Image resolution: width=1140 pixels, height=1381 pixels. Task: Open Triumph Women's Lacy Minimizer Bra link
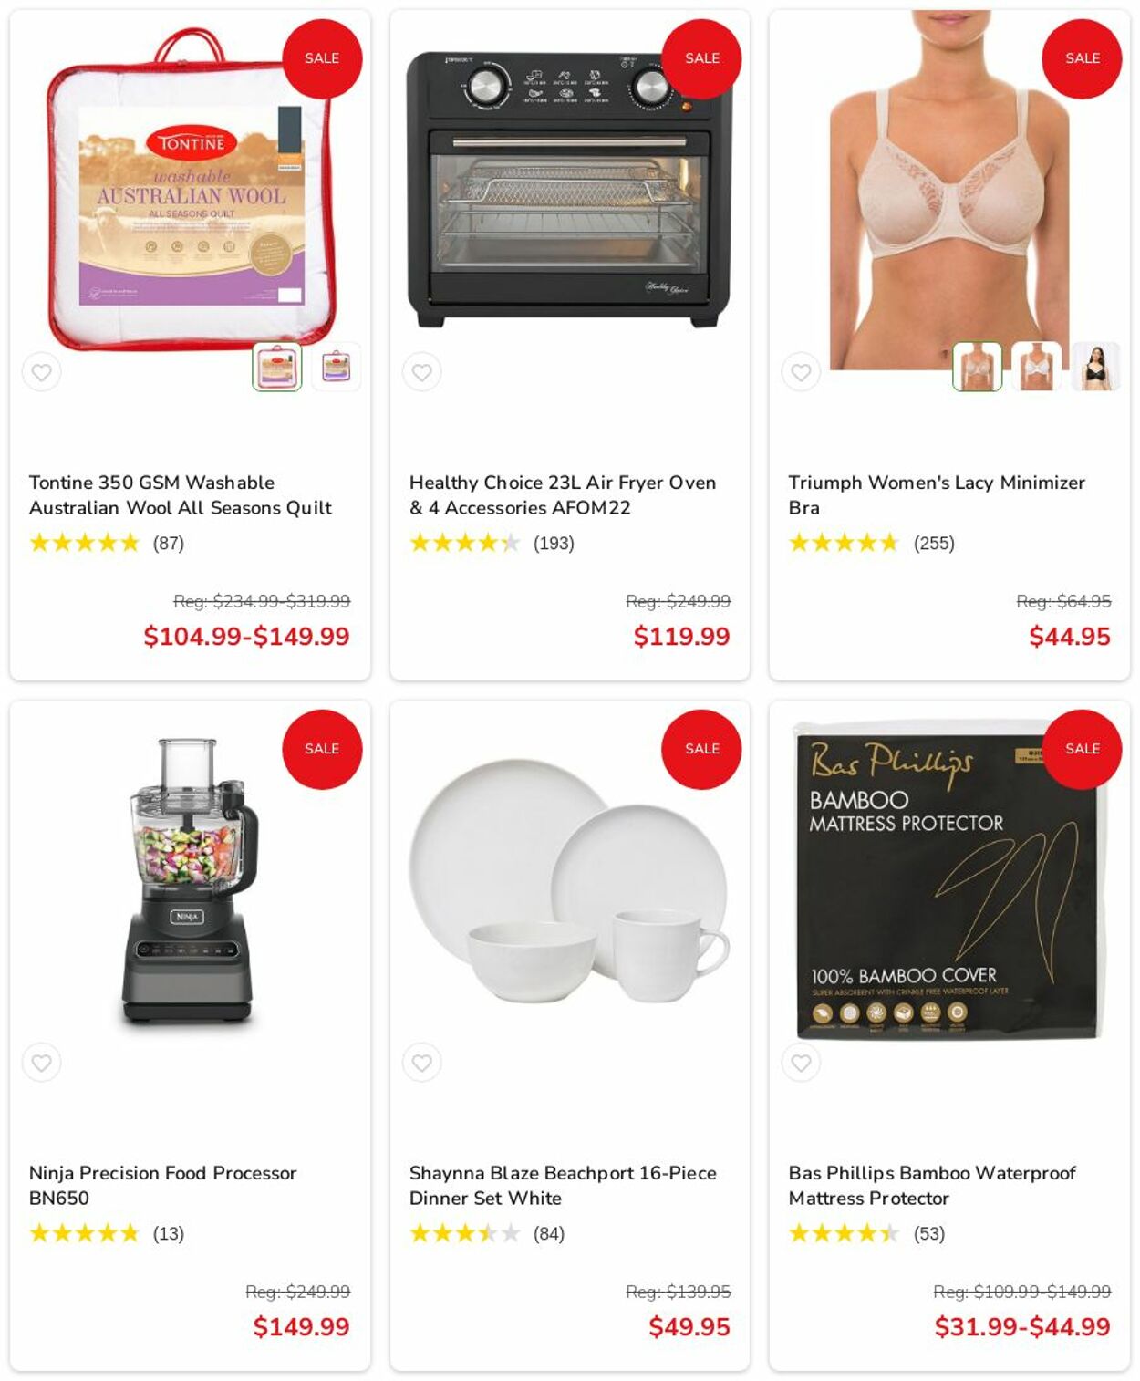(x=937, y=495)
